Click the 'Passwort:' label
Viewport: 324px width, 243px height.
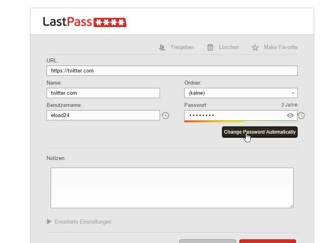pyautogui.click(x=196, y=105)
